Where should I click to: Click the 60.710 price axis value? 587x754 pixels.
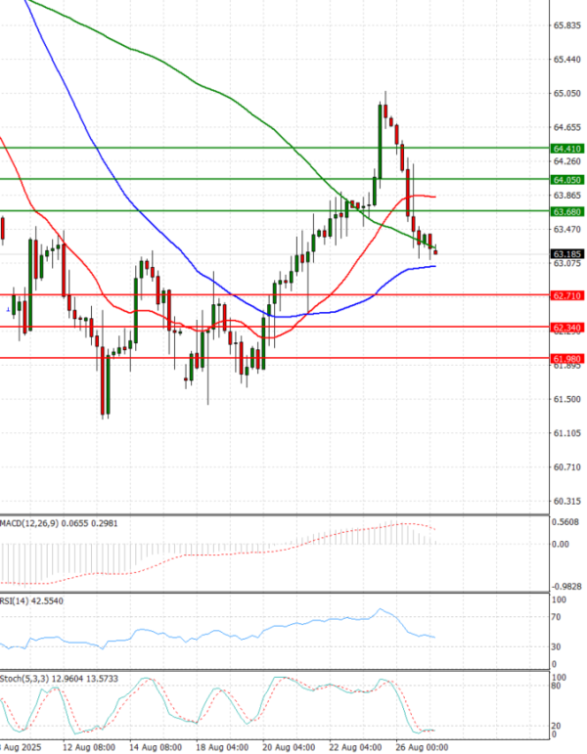point(567,467)
